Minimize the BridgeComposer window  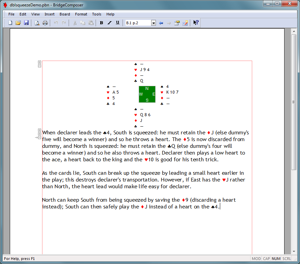tap(268, 4)
